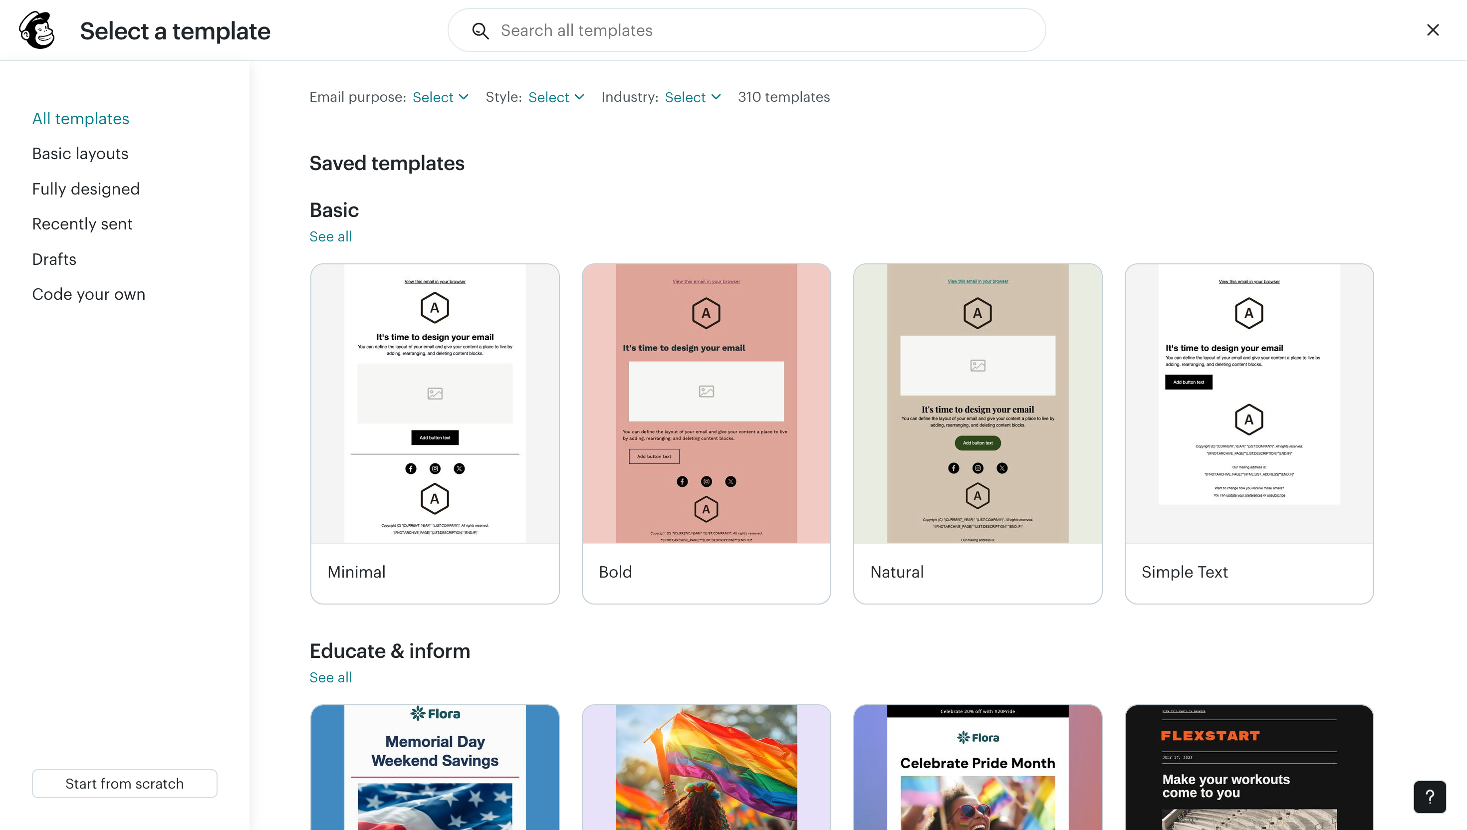The image size is (1467, 830).
Task: Click See all under Educate & inform
Action: pos(331,677)
